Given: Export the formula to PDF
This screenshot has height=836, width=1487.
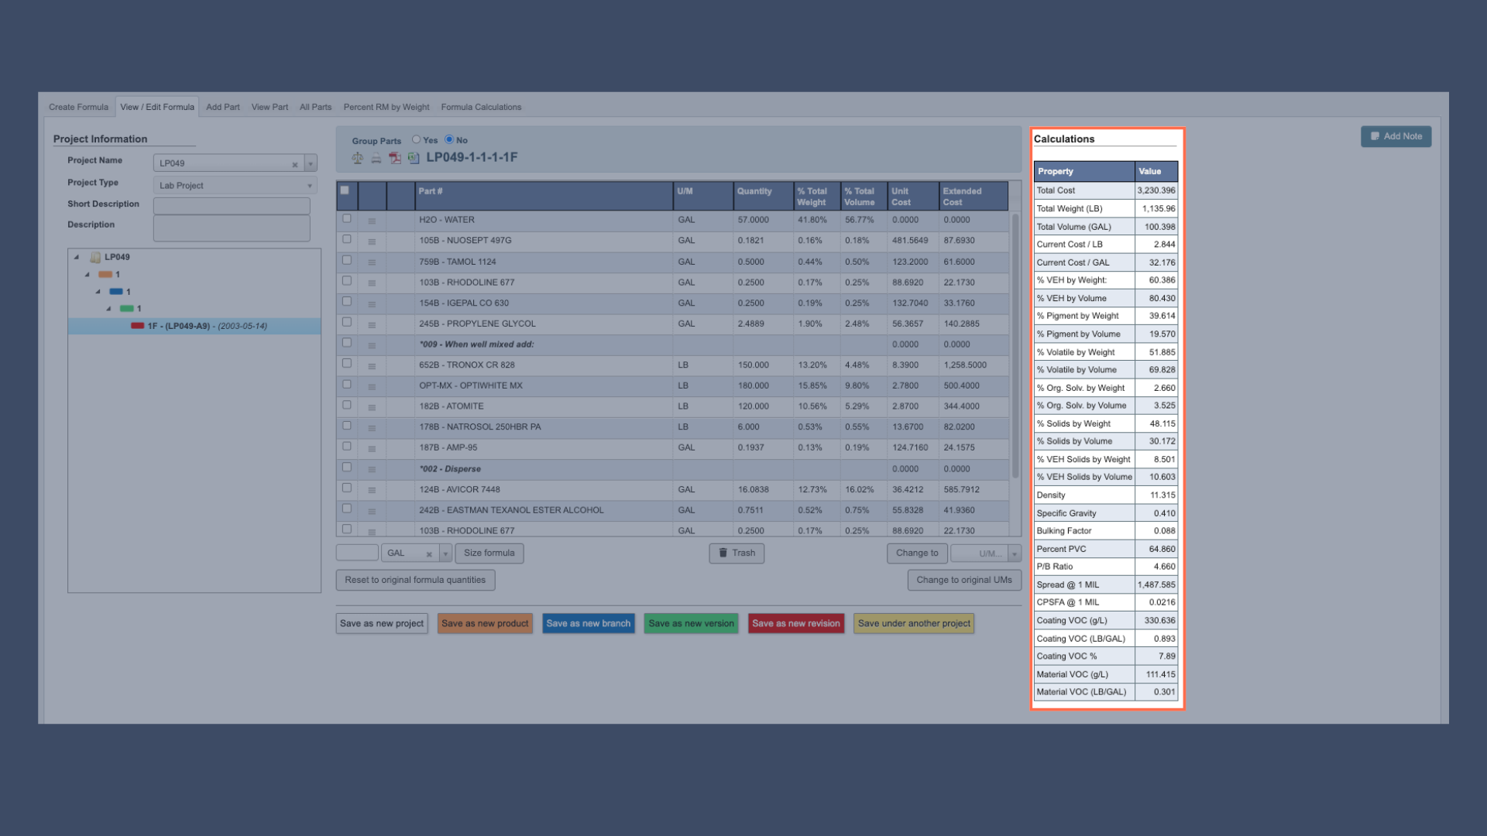Looking at the screenshot, I should [x=395, y=158].
